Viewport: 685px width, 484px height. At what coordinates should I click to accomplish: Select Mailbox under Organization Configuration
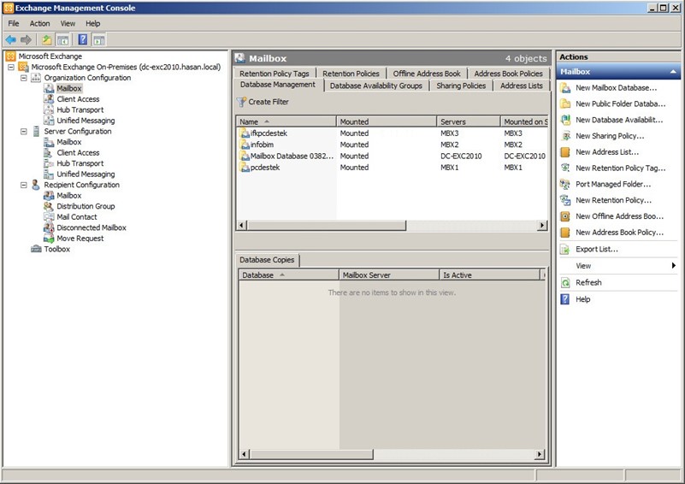point(69,88)
